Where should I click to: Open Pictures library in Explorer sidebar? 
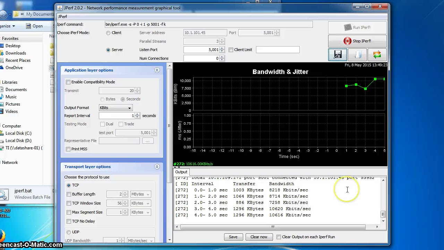12,104
